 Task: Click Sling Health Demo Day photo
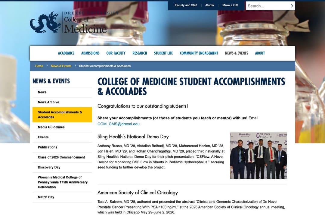pos(258,156)
